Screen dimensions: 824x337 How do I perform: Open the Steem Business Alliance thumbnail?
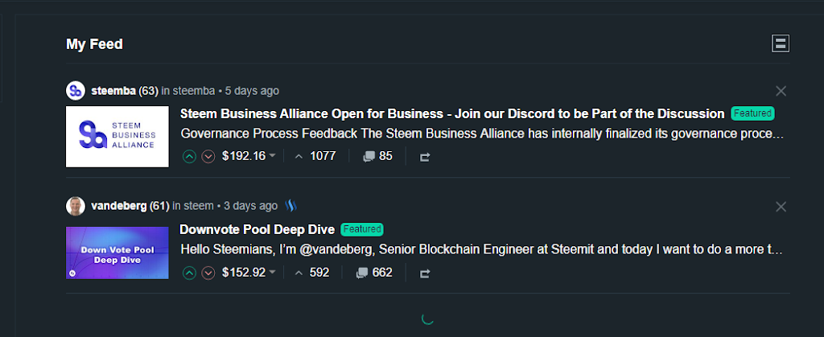117,137
